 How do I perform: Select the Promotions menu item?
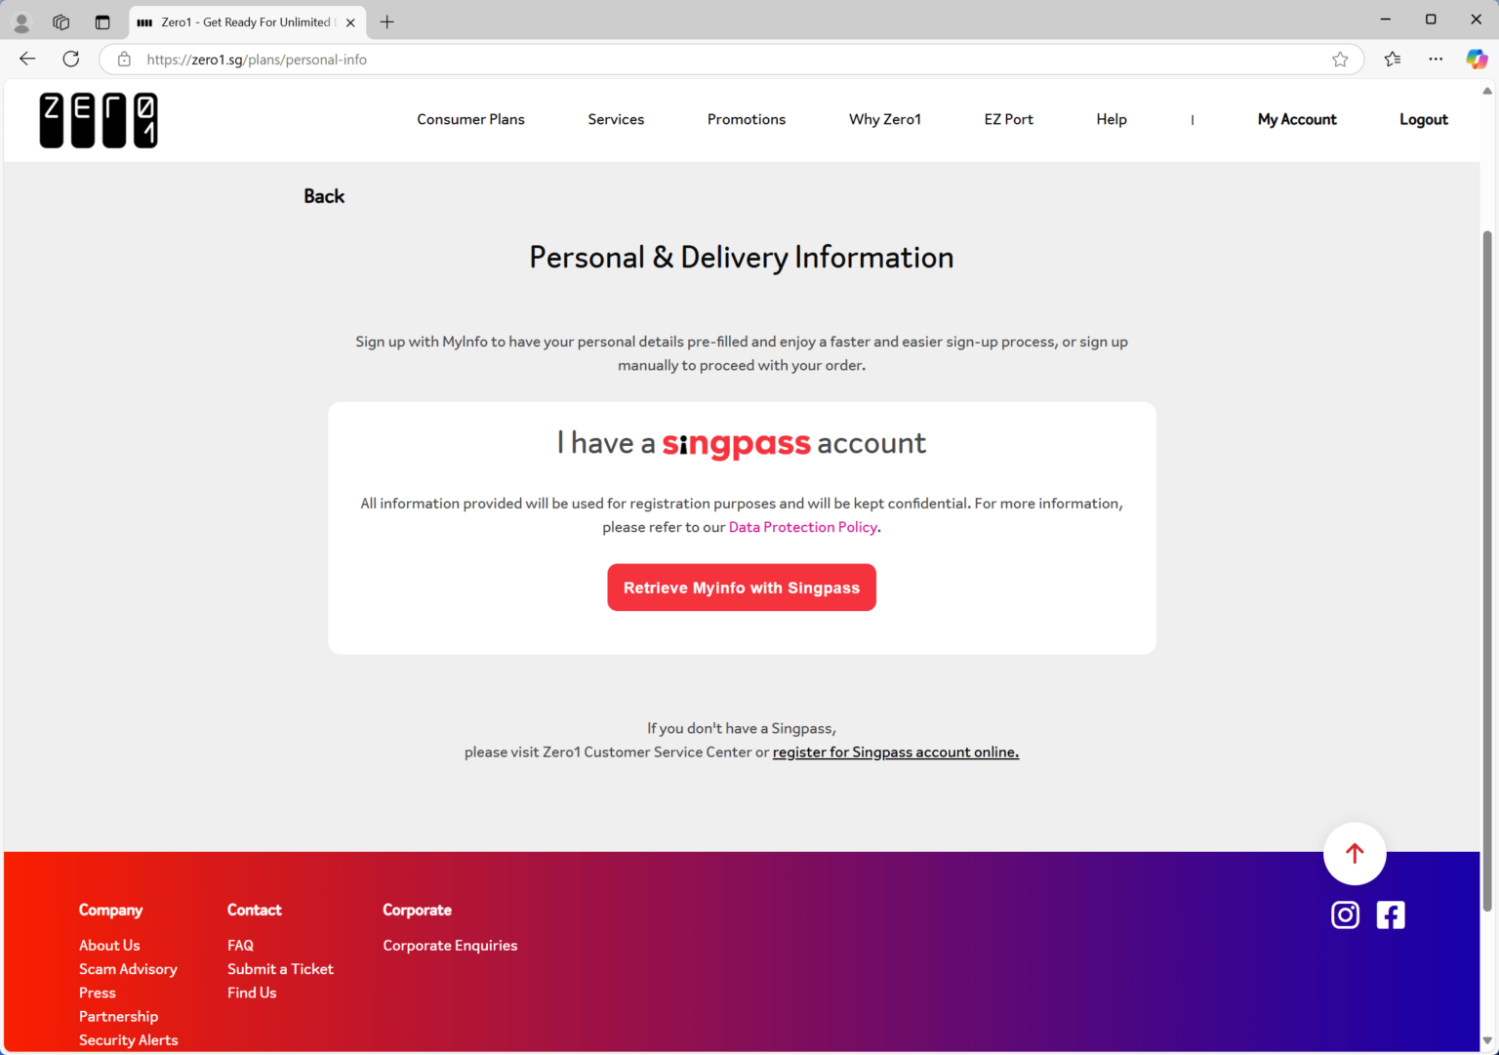(747, 119)
